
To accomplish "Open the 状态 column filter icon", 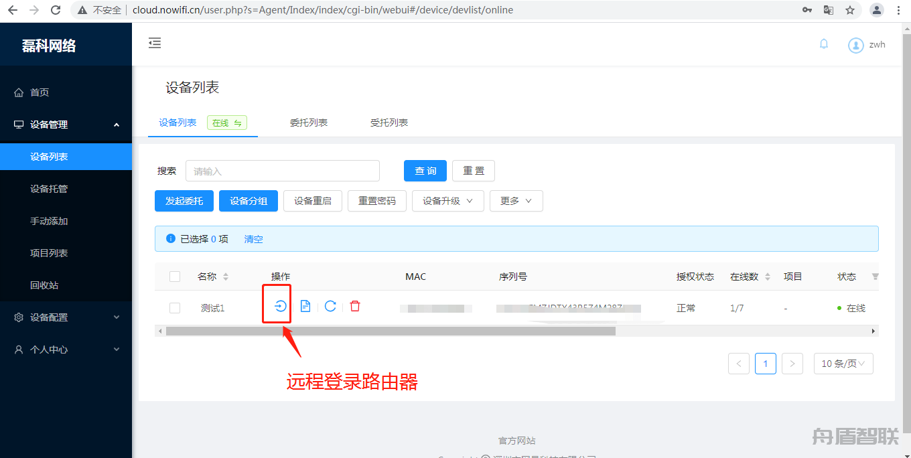I will [875, 277].
